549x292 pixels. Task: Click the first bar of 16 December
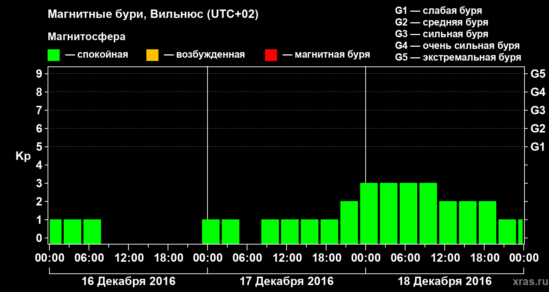tap(56, 231)
